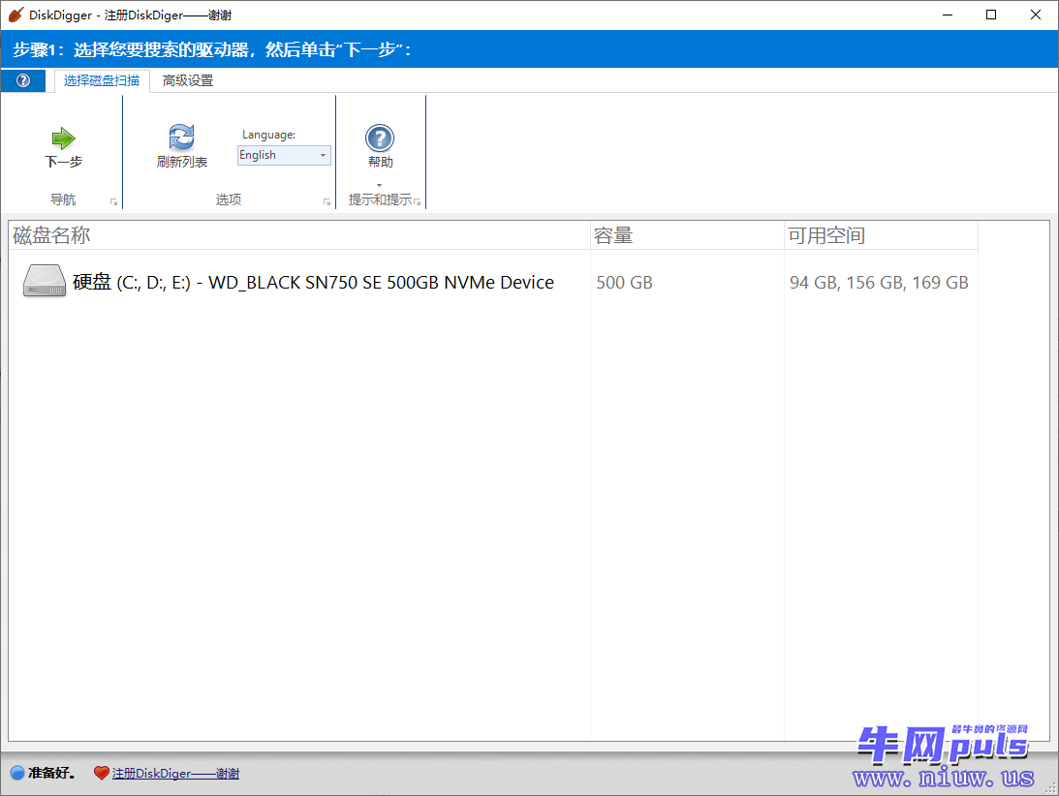Click the blue ready status indicator icon
This screenshot has width=1059, height=796.
pyautogui.click(x=17, y=773)
